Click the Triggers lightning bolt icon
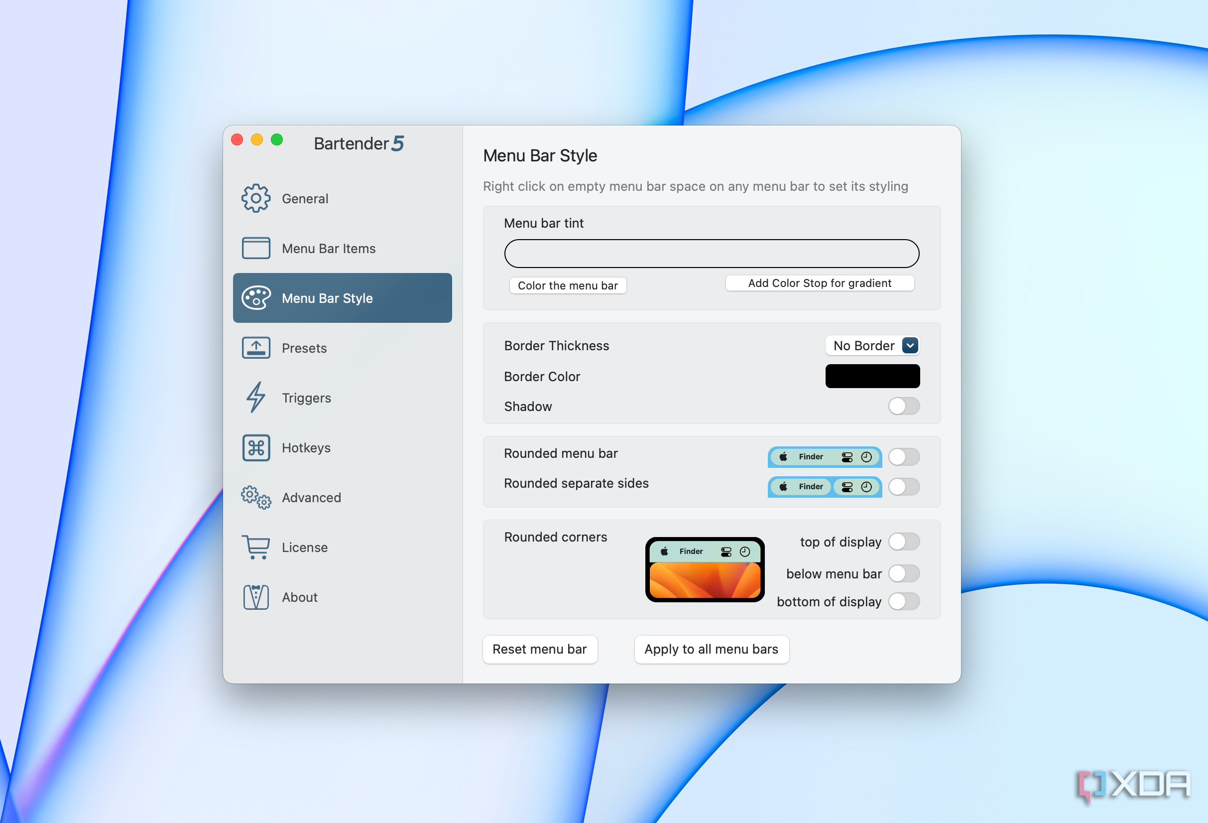 coord(256,397)
